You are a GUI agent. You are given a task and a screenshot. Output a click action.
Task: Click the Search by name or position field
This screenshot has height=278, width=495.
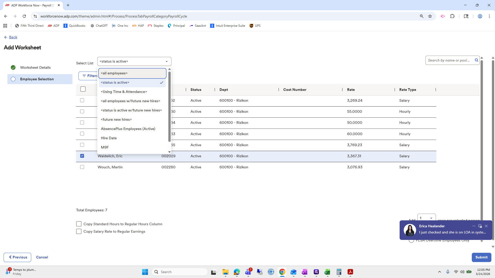coord(449,60)
